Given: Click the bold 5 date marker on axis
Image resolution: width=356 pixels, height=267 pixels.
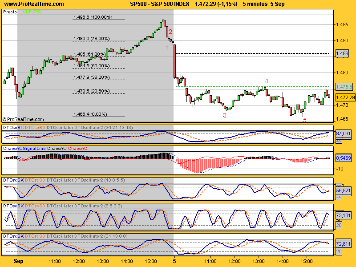Looking at the screenshot, I should 174,261.
